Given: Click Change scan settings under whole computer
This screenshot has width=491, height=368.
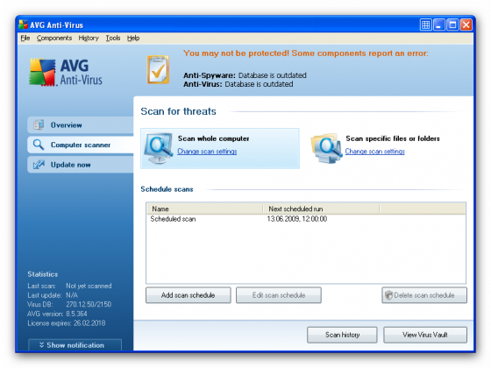Looking at the screenshot, I should pos(207,152).
